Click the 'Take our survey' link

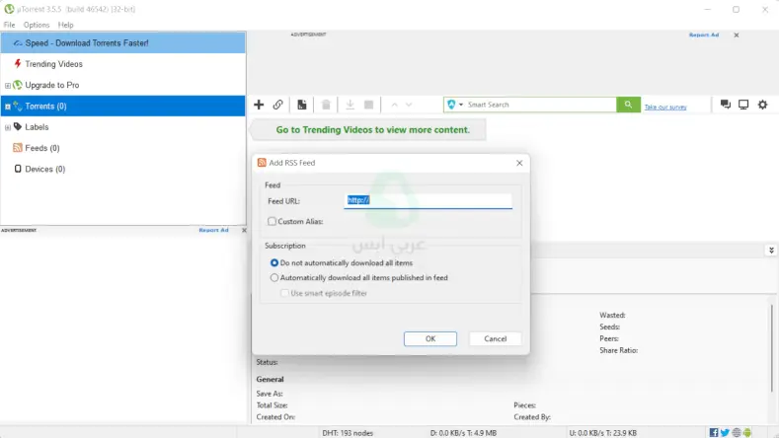(664, 107)
